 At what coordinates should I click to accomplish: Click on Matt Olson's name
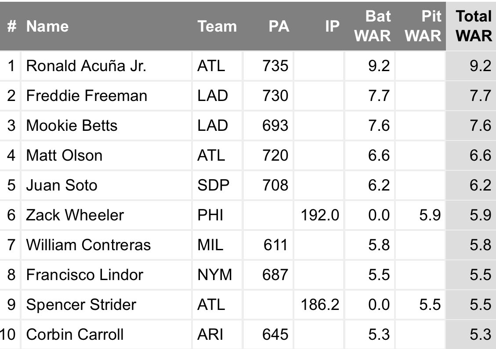pos(64,155)
